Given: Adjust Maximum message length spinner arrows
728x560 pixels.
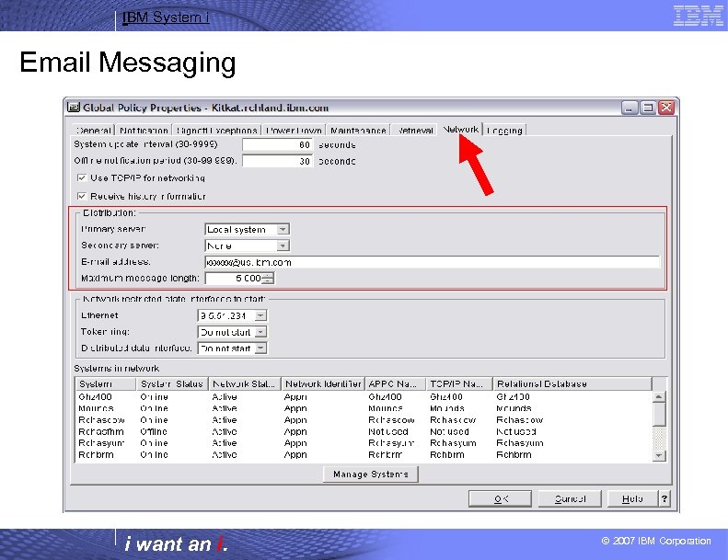Looking at the screenshot, I should click(268, 279).
